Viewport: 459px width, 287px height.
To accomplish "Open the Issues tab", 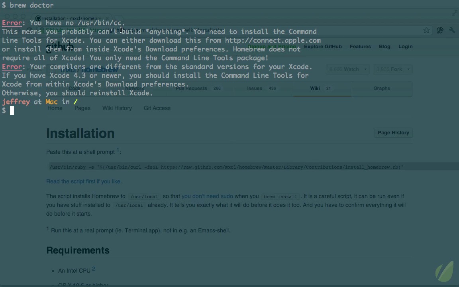I will pyautogui.click(x=261, y=88).
